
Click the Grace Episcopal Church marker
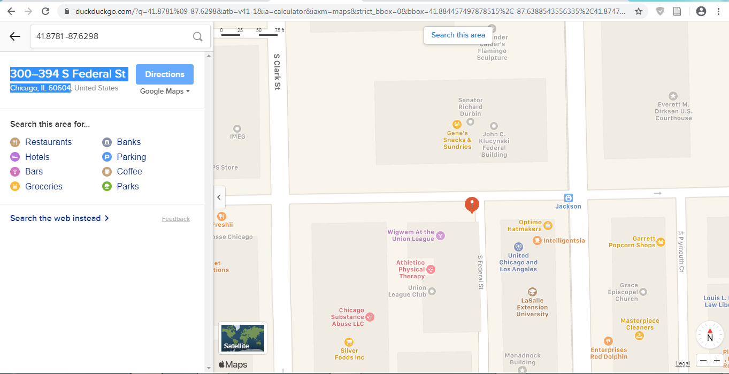tap(643, 292)
